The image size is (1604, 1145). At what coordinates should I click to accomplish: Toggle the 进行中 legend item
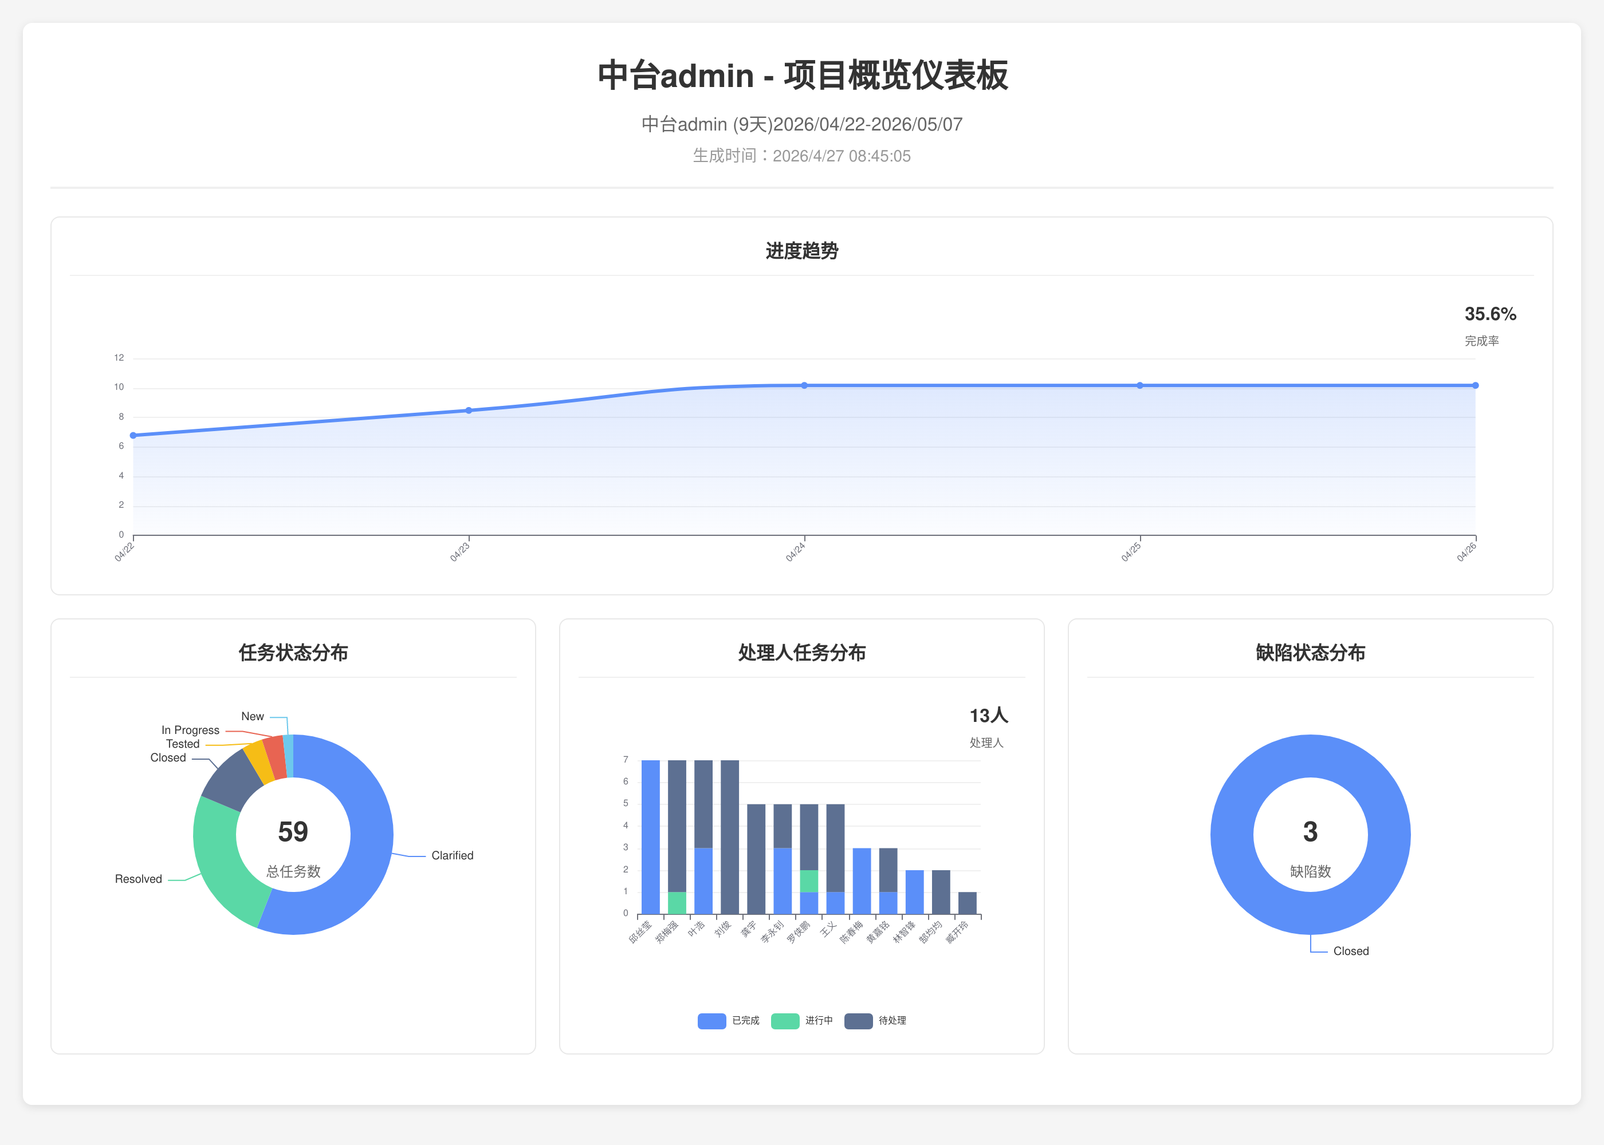coord(802,1020)
